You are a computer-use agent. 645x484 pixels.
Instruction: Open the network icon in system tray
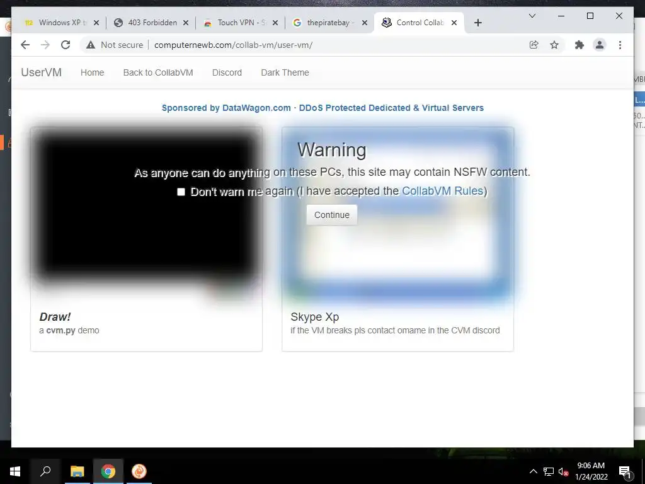(549, 471)
